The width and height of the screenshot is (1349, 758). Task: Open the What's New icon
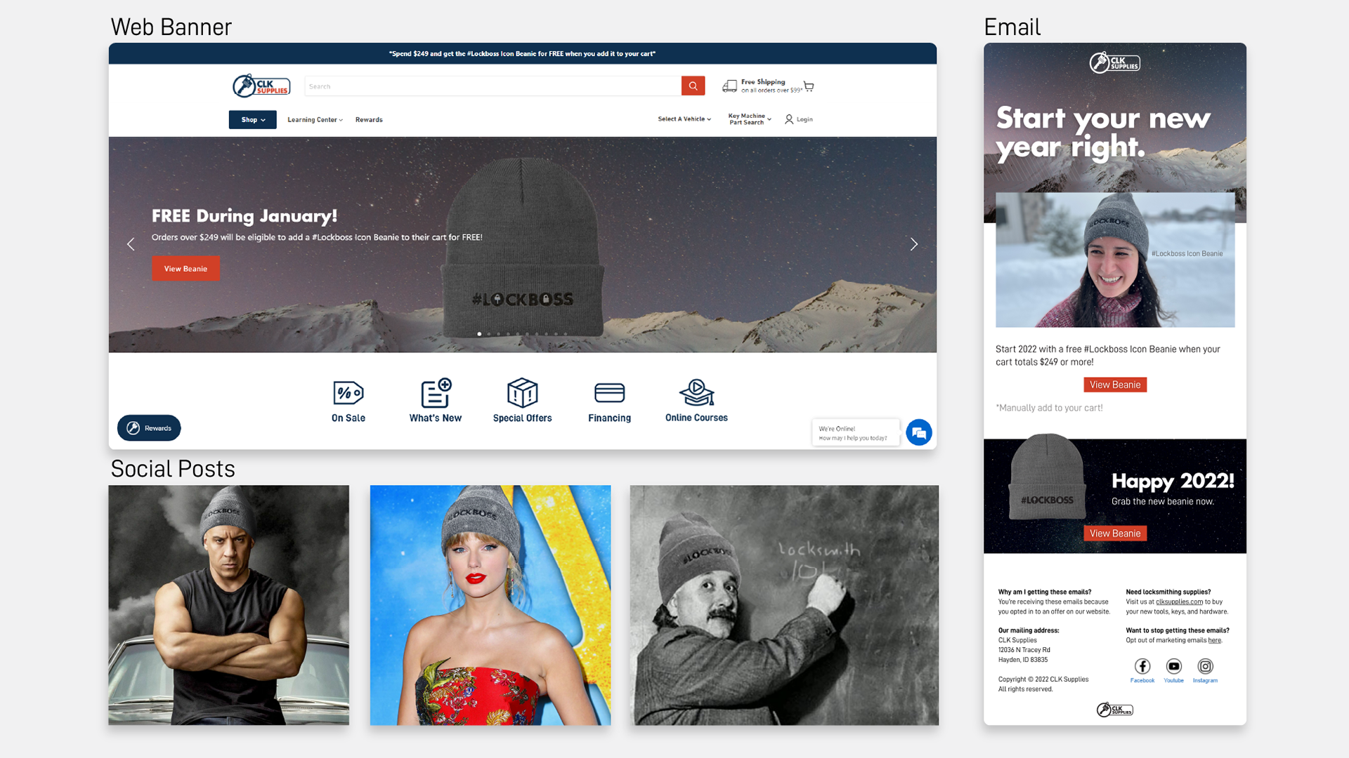point(436,393)
